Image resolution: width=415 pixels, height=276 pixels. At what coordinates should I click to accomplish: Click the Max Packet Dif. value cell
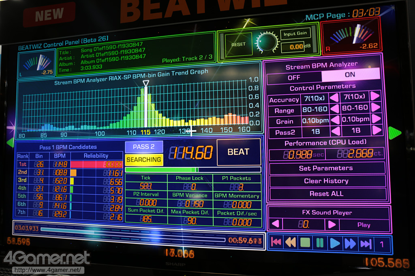point(190,220)
